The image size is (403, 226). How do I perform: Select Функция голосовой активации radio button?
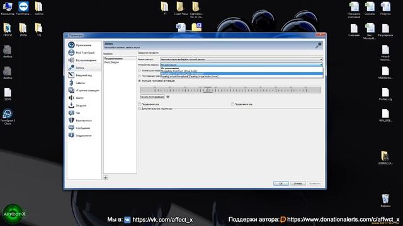[140, 81]
